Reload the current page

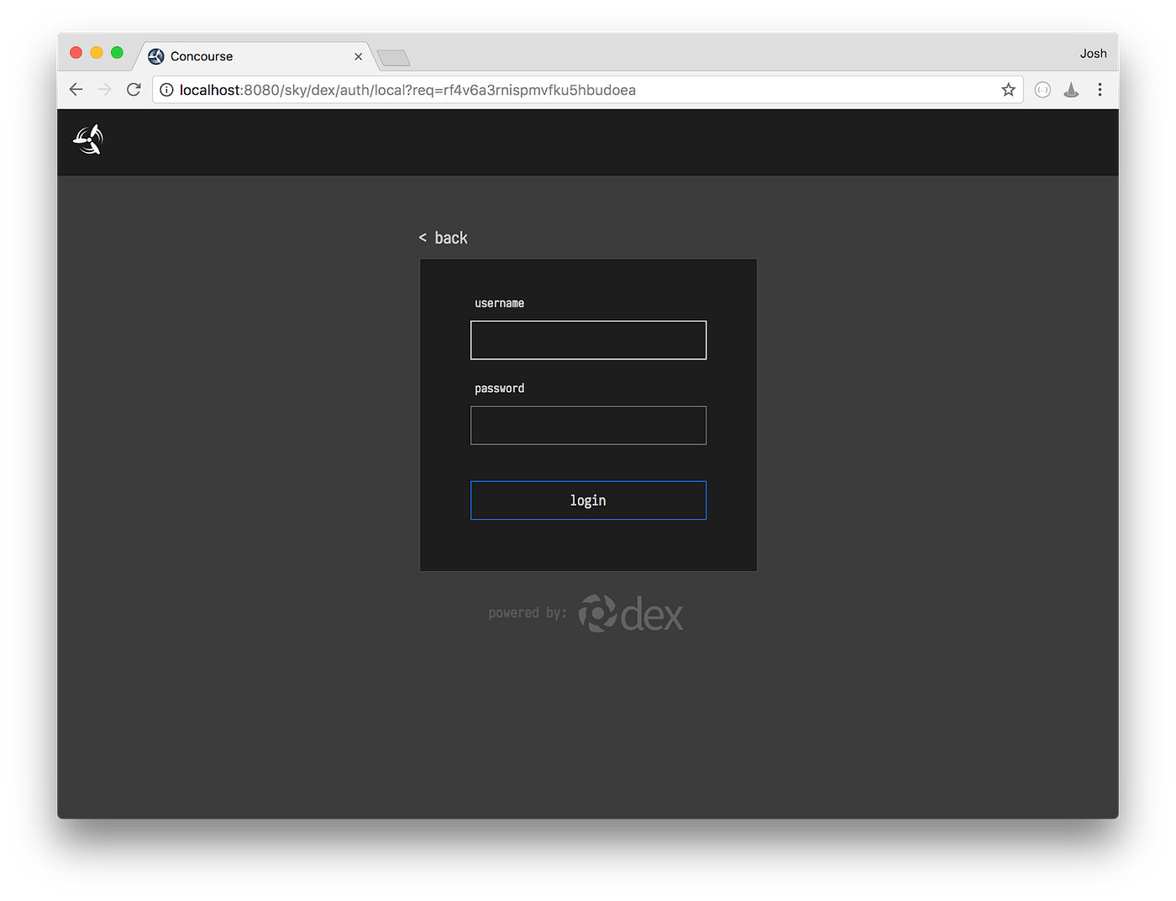(x=134, y=90)
